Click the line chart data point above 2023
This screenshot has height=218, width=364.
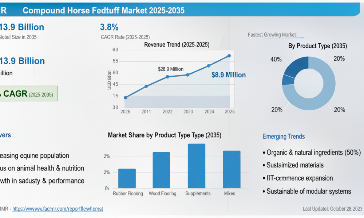[188, 75]
